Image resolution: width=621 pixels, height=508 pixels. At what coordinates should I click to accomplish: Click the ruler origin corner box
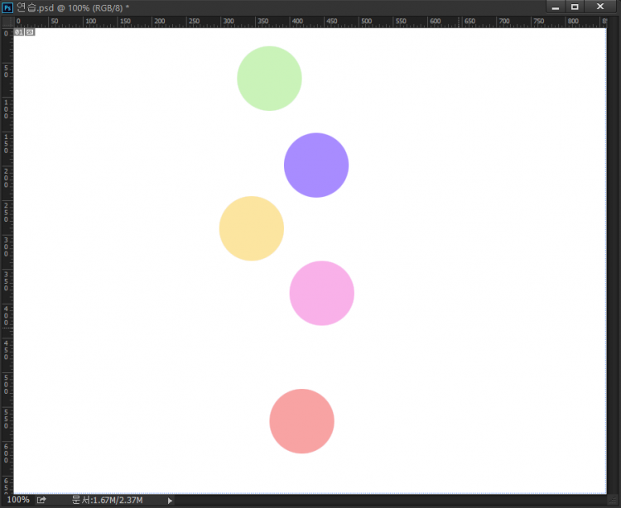pyautogui.click(x=7, y=22)
